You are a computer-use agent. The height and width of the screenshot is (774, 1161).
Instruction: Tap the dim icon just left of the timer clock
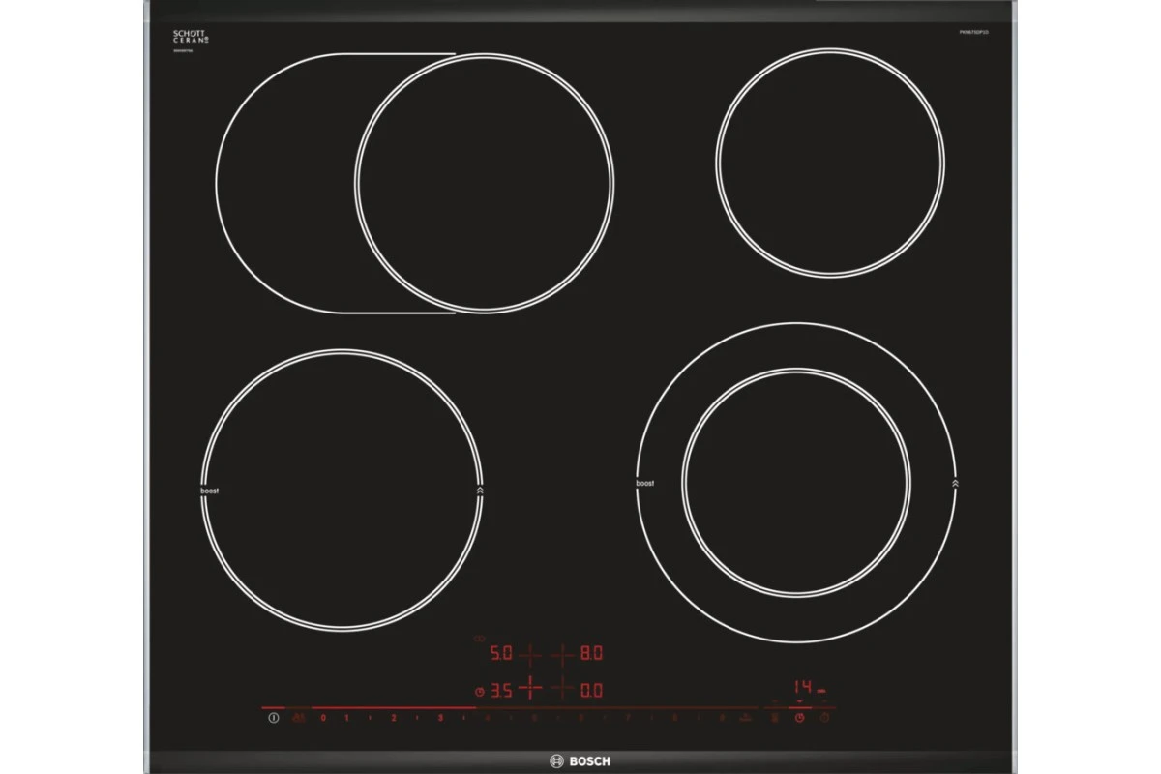coord(774,717)
